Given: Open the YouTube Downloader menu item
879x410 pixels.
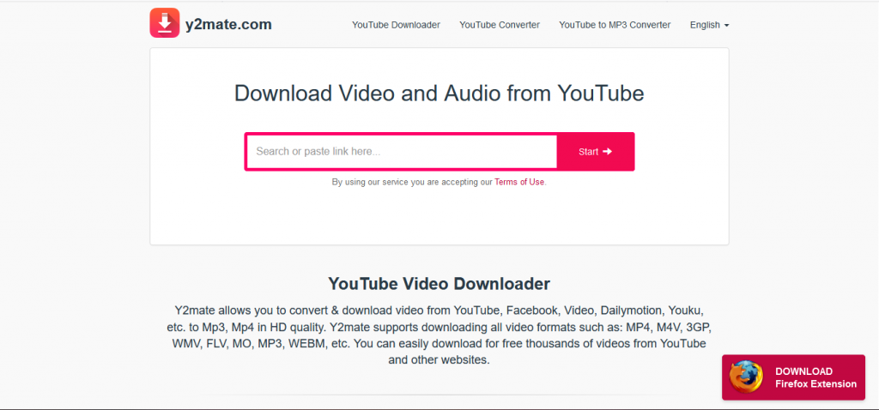Looking at the screenshot, I should [396, 25].
